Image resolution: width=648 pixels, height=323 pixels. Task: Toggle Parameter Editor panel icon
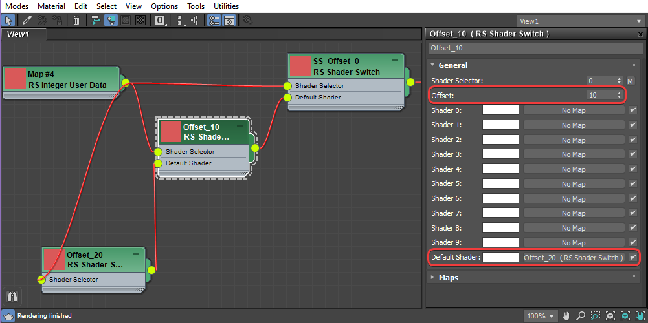(x=229, y=20)
